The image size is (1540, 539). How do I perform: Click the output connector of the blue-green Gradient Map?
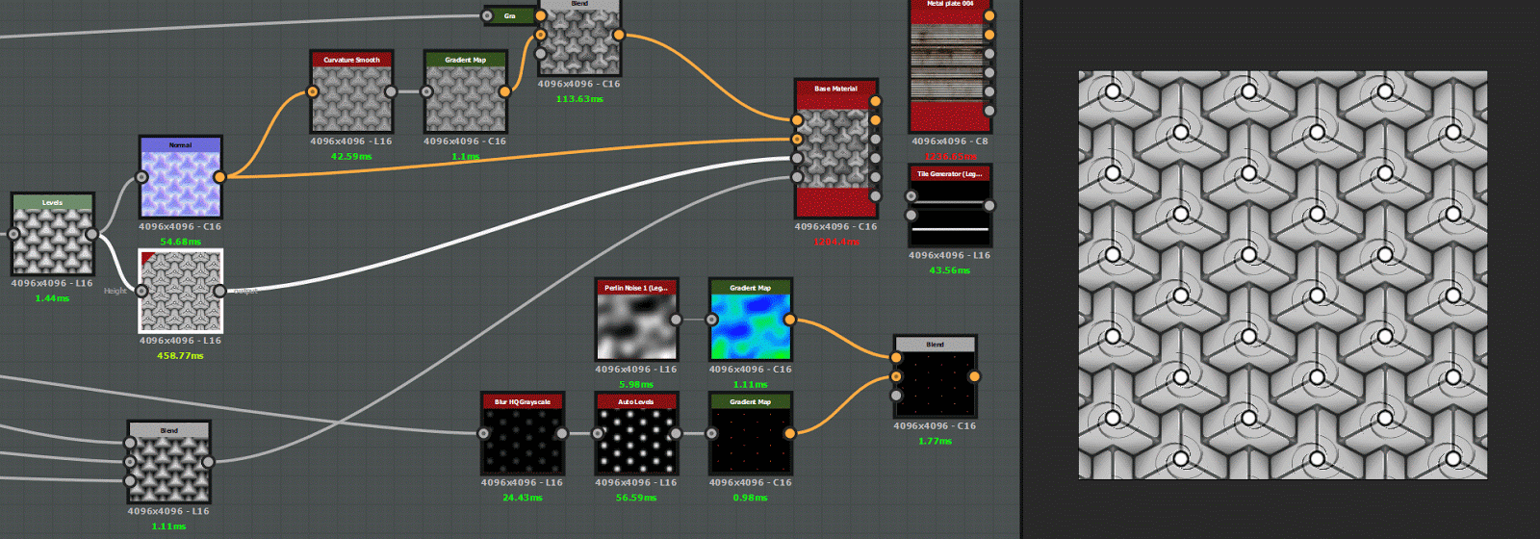point(789,320)
